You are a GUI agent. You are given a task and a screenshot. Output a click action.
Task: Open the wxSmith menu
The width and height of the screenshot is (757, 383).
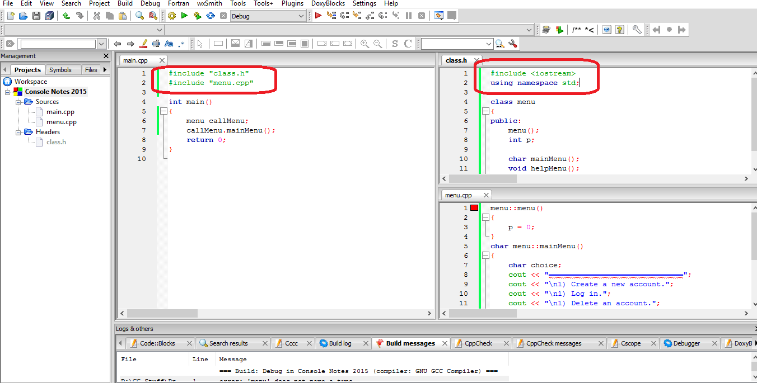click(209, 3)
